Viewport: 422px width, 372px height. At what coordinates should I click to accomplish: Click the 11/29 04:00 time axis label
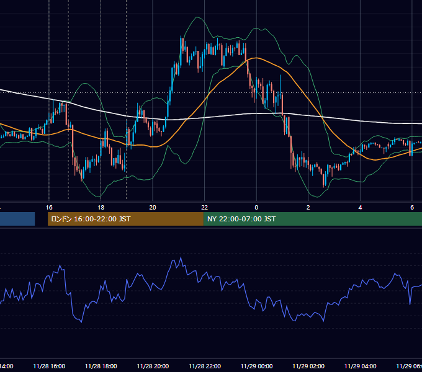pyautogui.click(x=361, y=366)
